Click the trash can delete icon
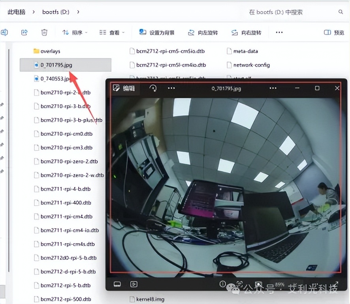 [x=44, y=32]
